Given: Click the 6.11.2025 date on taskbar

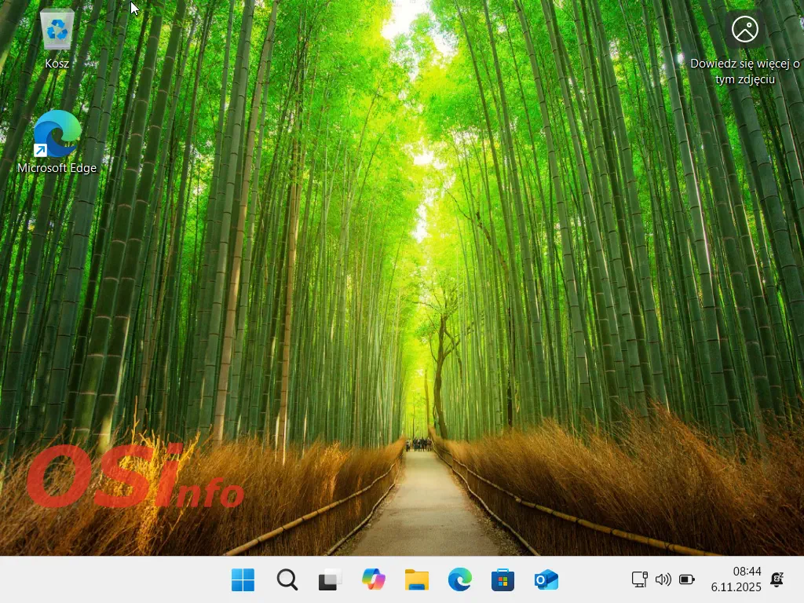Looking at the screenshot, I should click(x=736, y=587).
